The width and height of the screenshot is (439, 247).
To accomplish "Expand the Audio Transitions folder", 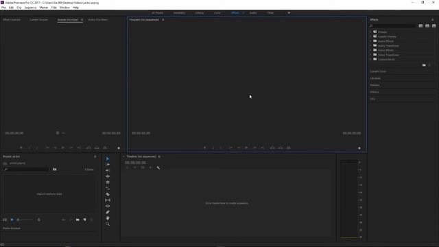I will [x=370, y=46].
